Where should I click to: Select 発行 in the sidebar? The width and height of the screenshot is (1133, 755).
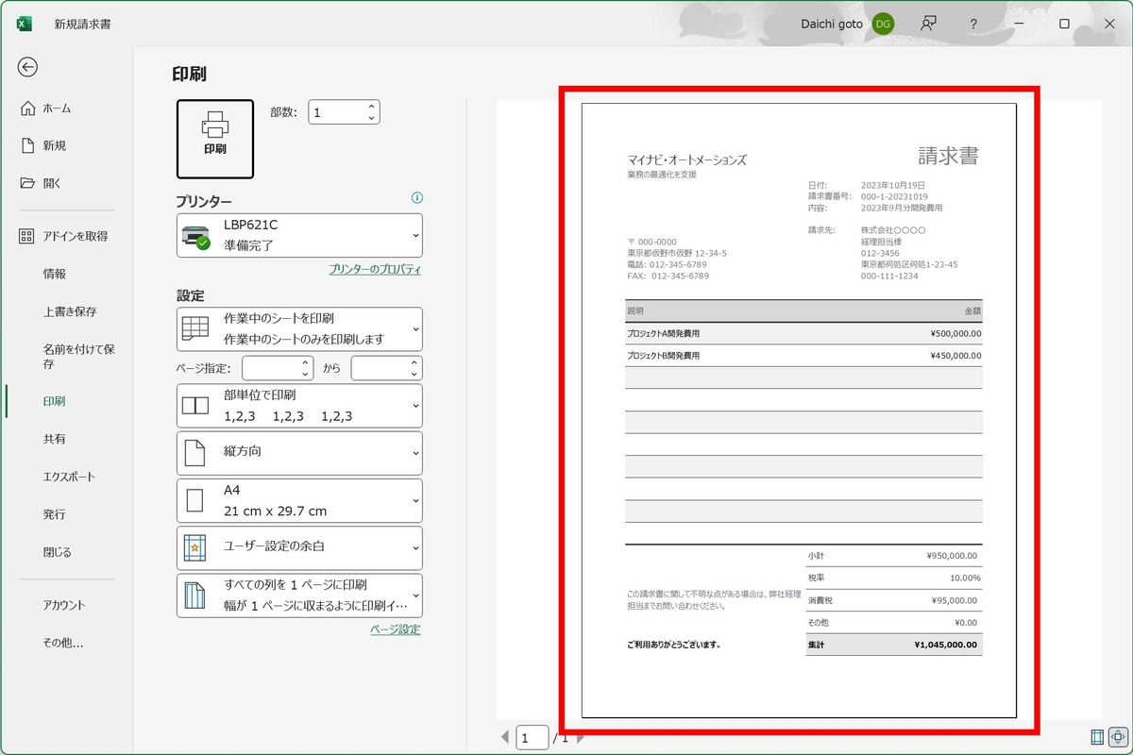coord(55,514)
